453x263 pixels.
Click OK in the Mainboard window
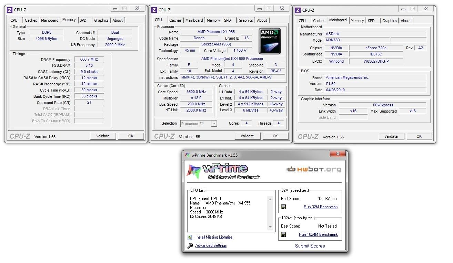419,136
